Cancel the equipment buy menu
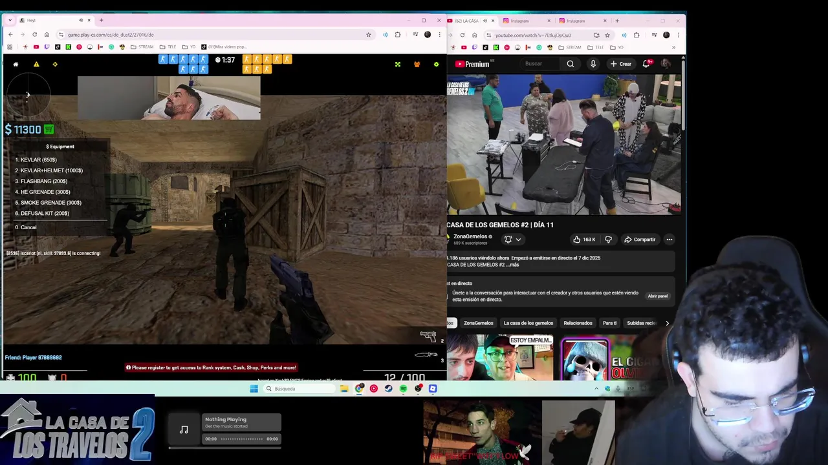The height and width of the screenshot is (465, 828). (26, 227)
